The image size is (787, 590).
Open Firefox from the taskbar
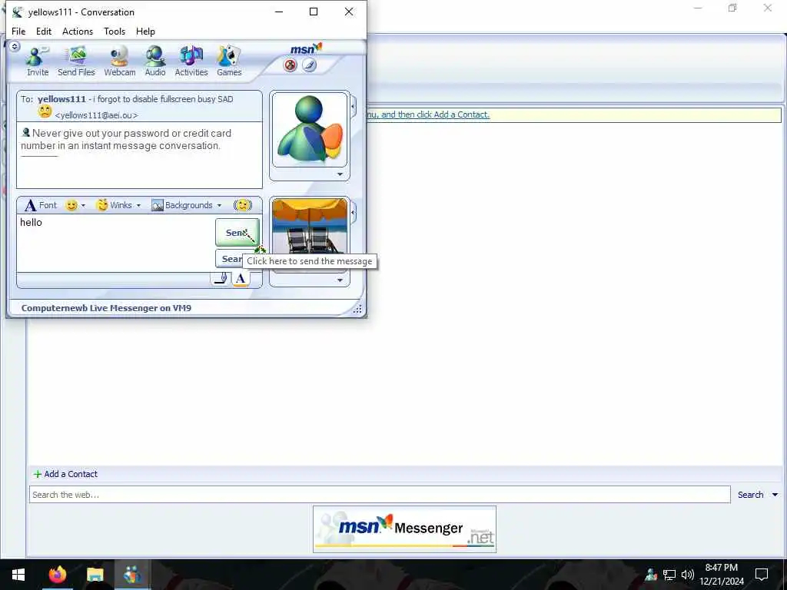(x=58, y=575)
